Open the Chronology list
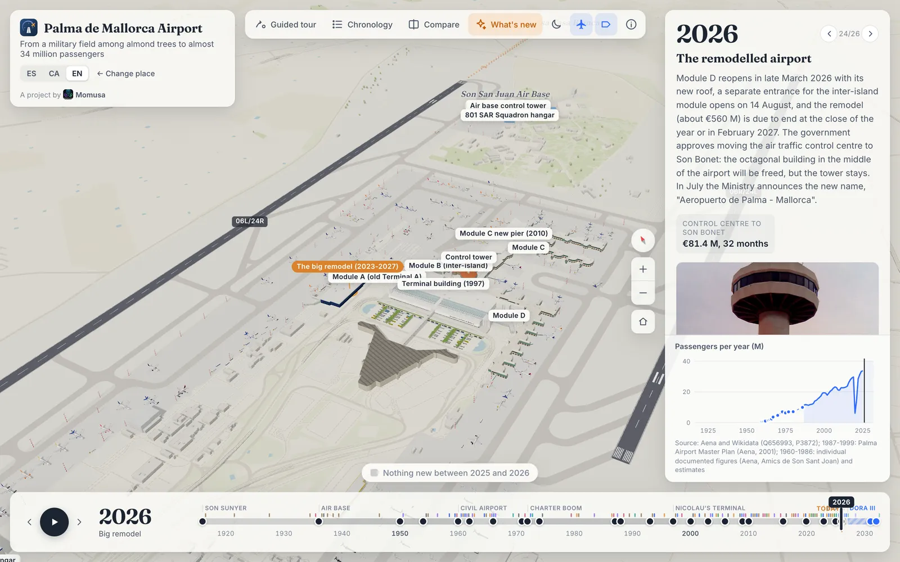 click(362, 25)
